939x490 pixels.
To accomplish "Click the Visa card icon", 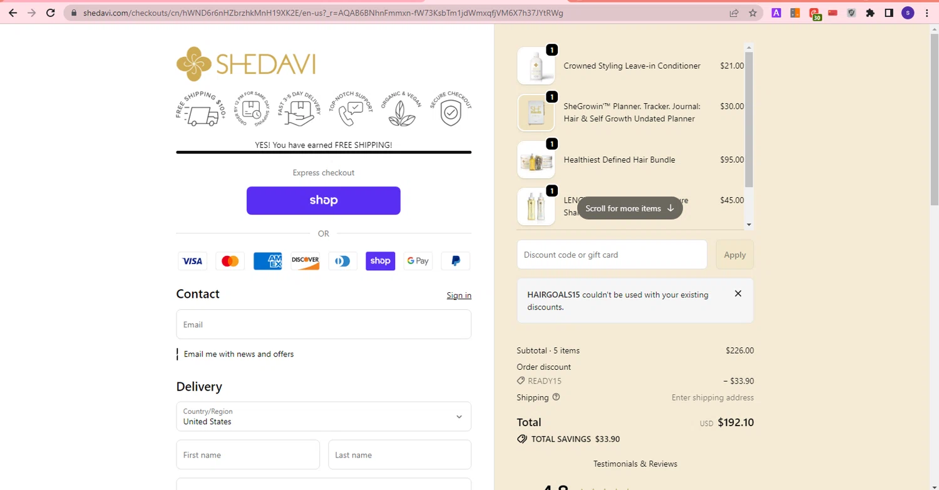I will 192,261.
